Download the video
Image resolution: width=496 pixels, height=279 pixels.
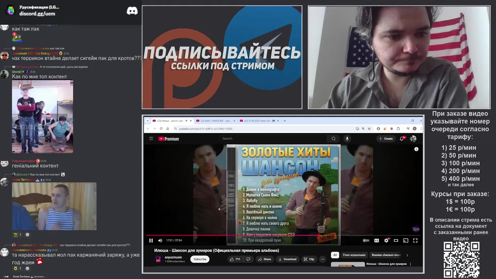(x=288, y=259)
